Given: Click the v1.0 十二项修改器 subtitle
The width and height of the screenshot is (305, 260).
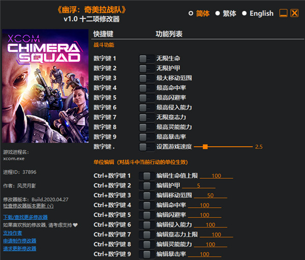Looking at the screenshot, I should 91,19.
